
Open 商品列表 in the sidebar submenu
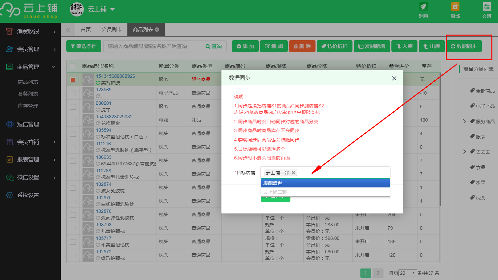pos(28,82)
